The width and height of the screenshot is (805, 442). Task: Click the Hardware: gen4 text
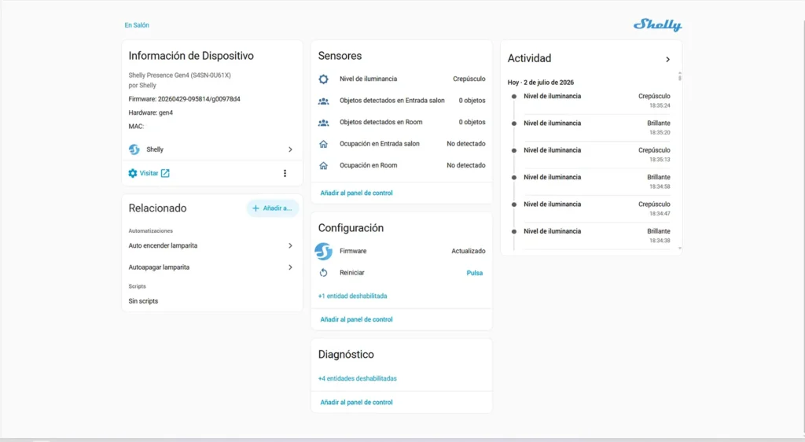[x=150, y=113]
